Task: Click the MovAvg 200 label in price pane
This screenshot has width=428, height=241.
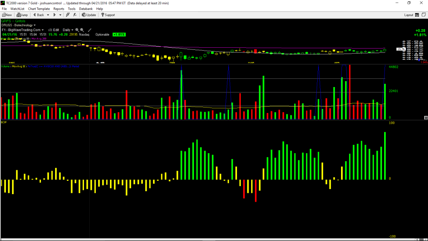Action: [39, 39]
